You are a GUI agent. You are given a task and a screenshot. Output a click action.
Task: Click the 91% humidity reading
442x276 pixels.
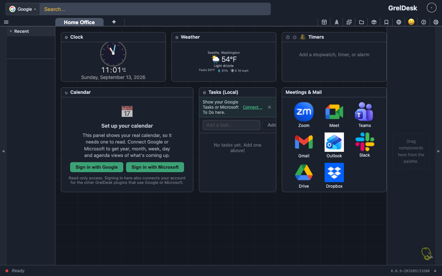click(x=223, y=71)
